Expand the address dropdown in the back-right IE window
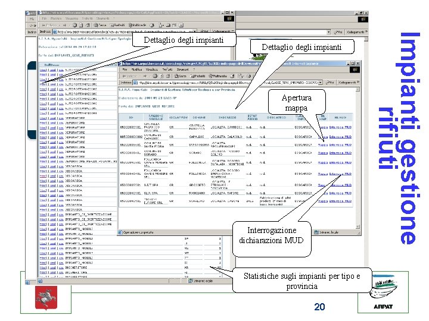Image resolution: width=429 pixels, height=321 pixels. point(328,32)
